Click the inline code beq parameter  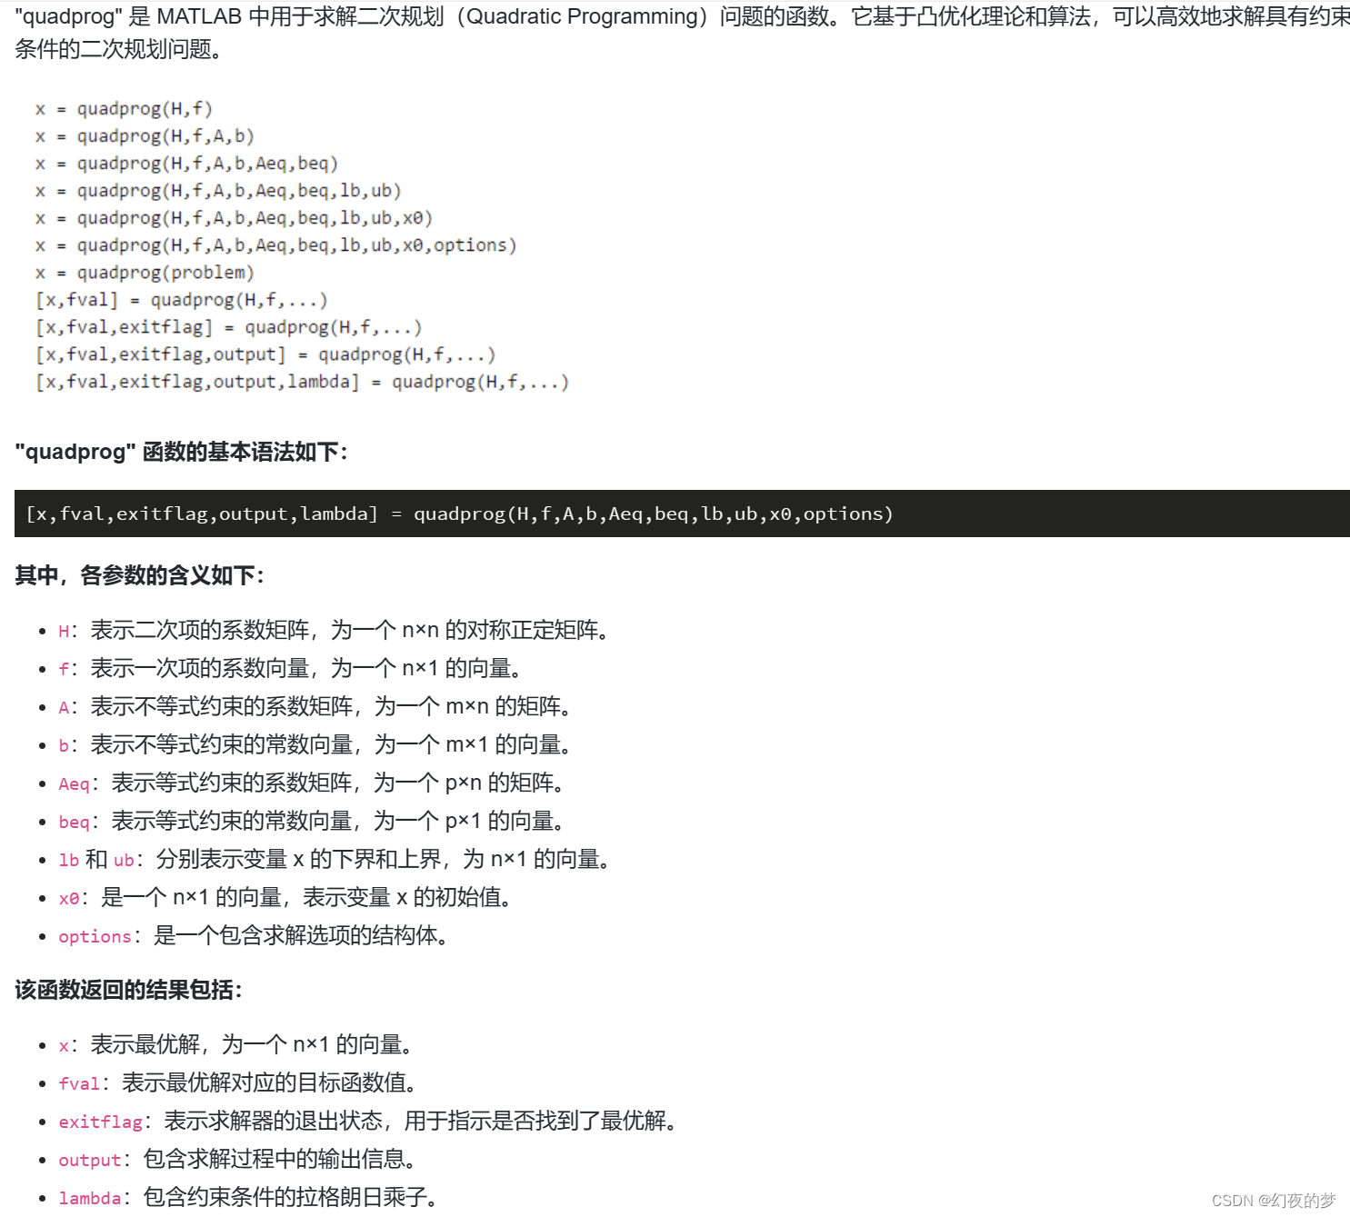(x=74, y=821)
